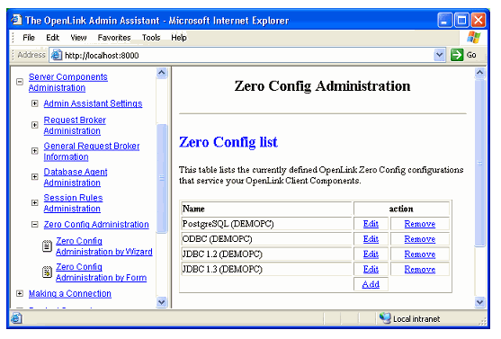The height and width of the screenshot is (339, 501).
Task: Remove the ODBC (DEMOPC) entry
Action: point(420,238)
